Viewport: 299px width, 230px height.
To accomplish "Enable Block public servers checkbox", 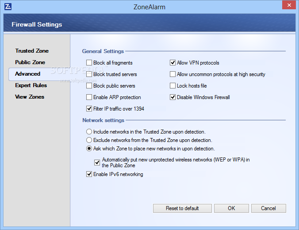I will point(89,86).
